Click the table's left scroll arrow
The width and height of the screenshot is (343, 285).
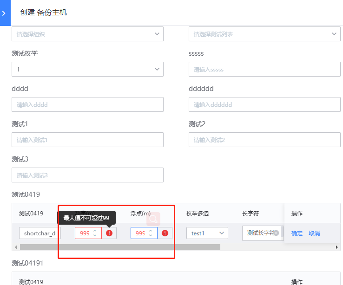[x=16, y=247]
